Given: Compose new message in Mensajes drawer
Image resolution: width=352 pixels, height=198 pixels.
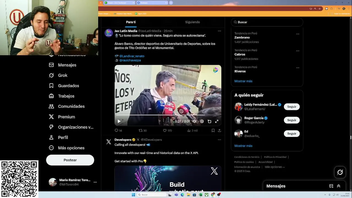Looking at the screenshot, I should coord(331,186).
